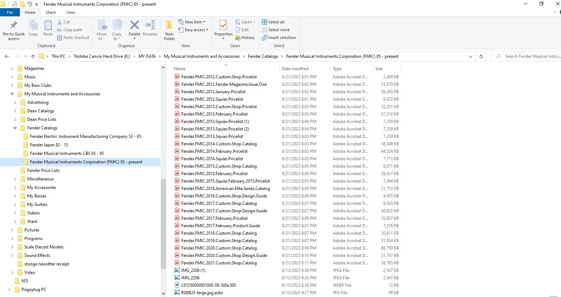Image resolution: width=561 pixels, height=297 pixels.
Task: Click the Cut scissors icon
Action: 59,22
